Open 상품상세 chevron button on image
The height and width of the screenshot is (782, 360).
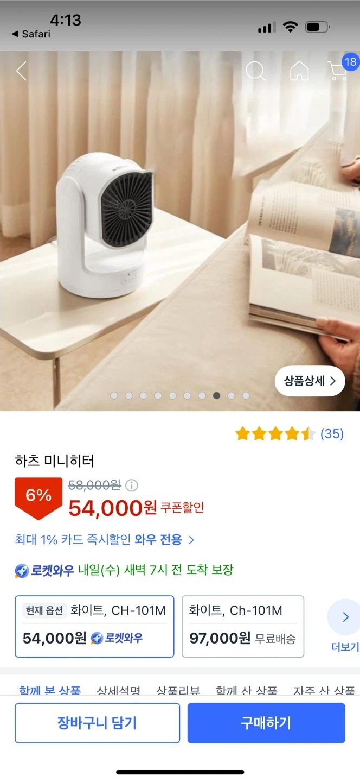coord(310,381)
